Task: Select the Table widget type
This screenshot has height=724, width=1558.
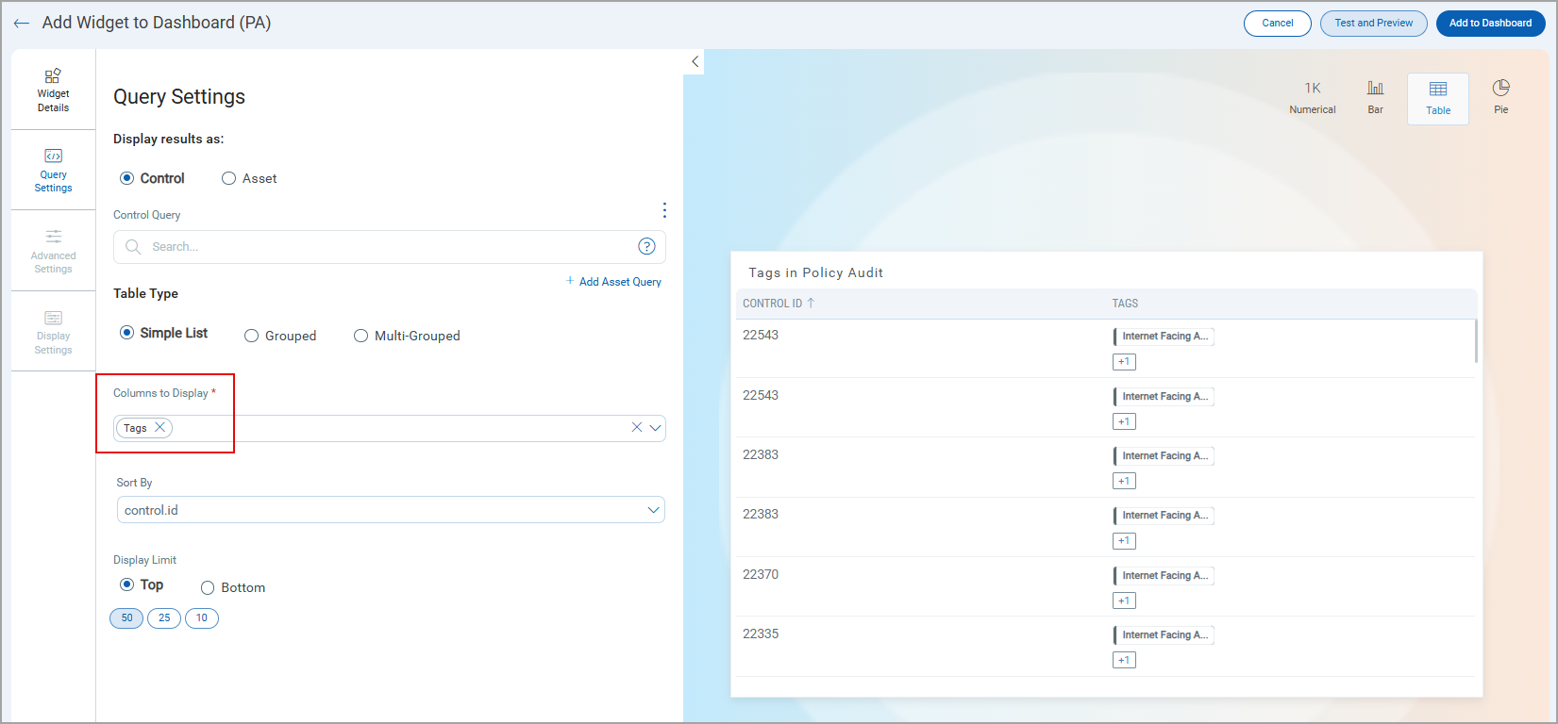Action: (1438, 98)
